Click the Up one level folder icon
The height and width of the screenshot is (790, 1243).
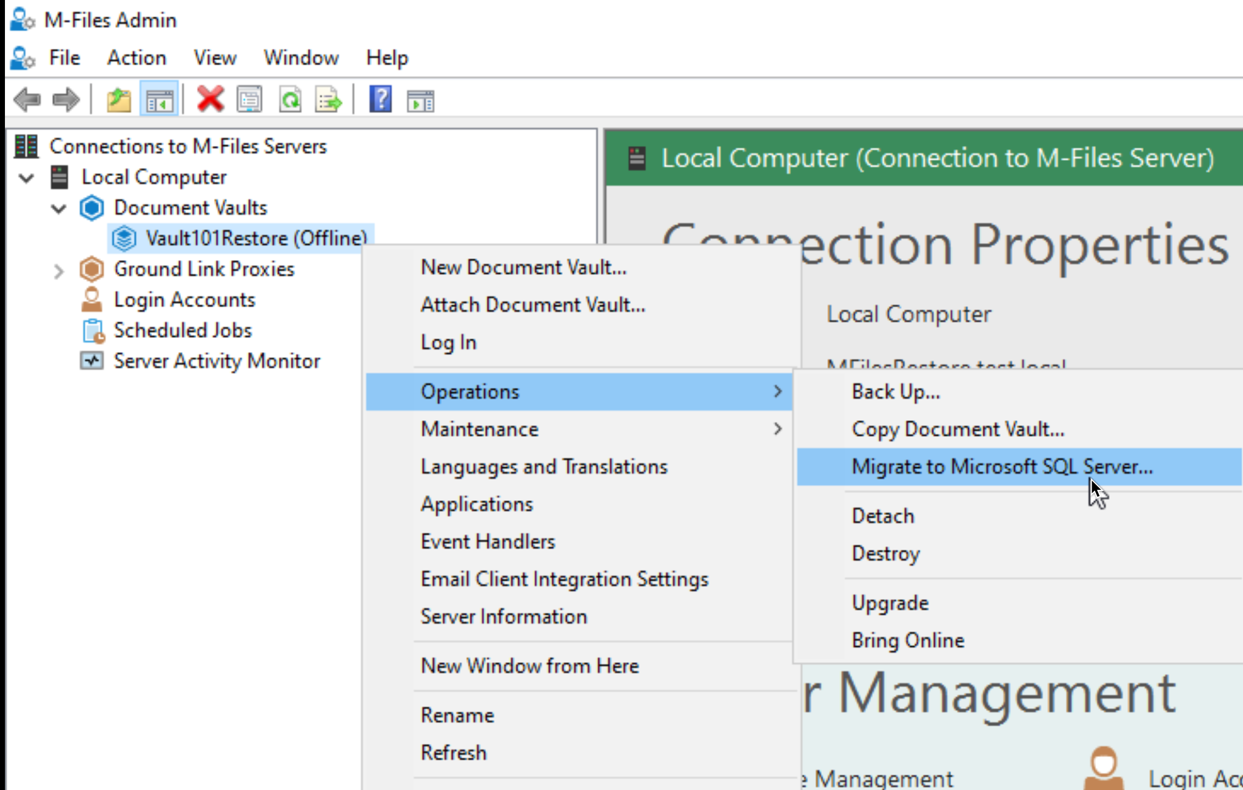(x=118, y=100)
